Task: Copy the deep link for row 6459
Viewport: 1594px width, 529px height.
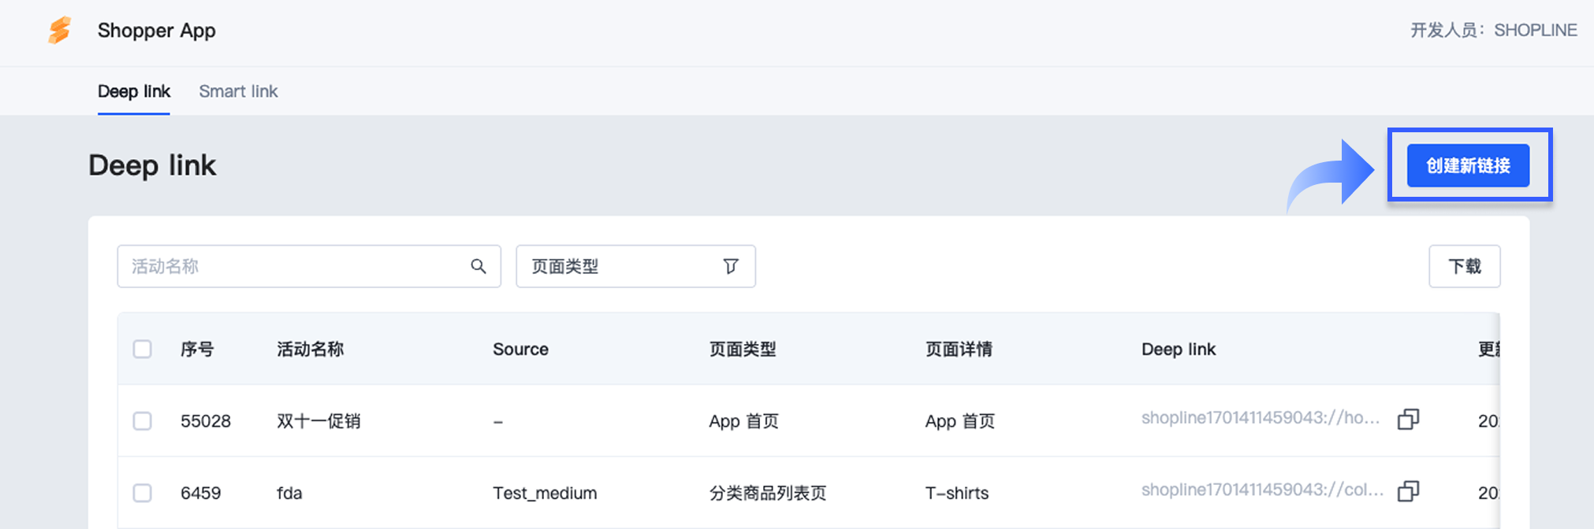Action: point(1408,492)
